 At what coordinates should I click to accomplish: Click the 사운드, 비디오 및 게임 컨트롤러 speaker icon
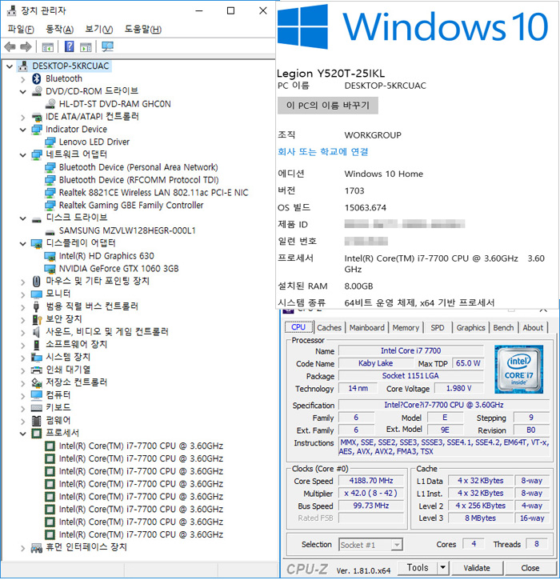[x=36, y=332]
